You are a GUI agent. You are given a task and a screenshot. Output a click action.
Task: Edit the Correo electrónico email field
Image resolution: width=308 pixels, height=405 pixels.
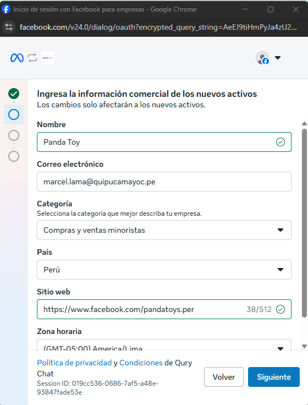coord(164,182)
